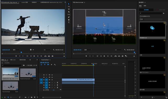
Task: Choose the Pen tool
Action: pos(69,17)
